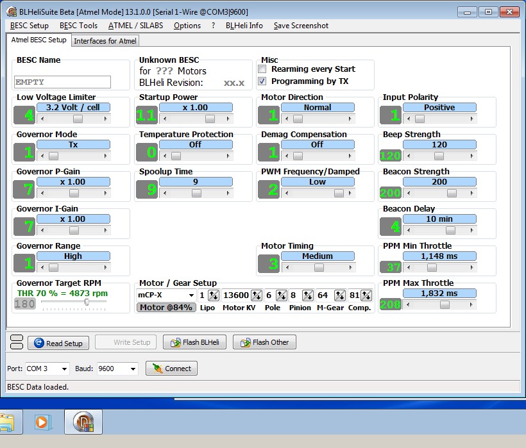526x448 pixels.
Task: Decrease PWM Frequency/Damped with left arrow
Action: click(x=287, y=193)
